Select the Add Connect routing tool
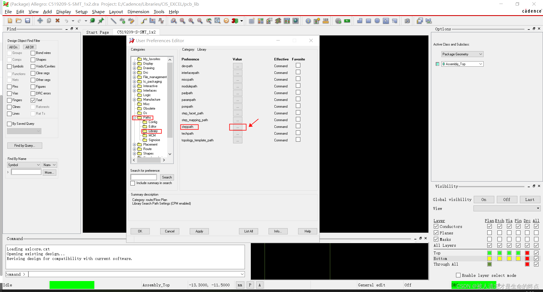Viewport: 543px width, 292px height. pyautogui.click(x=144, y=21)
